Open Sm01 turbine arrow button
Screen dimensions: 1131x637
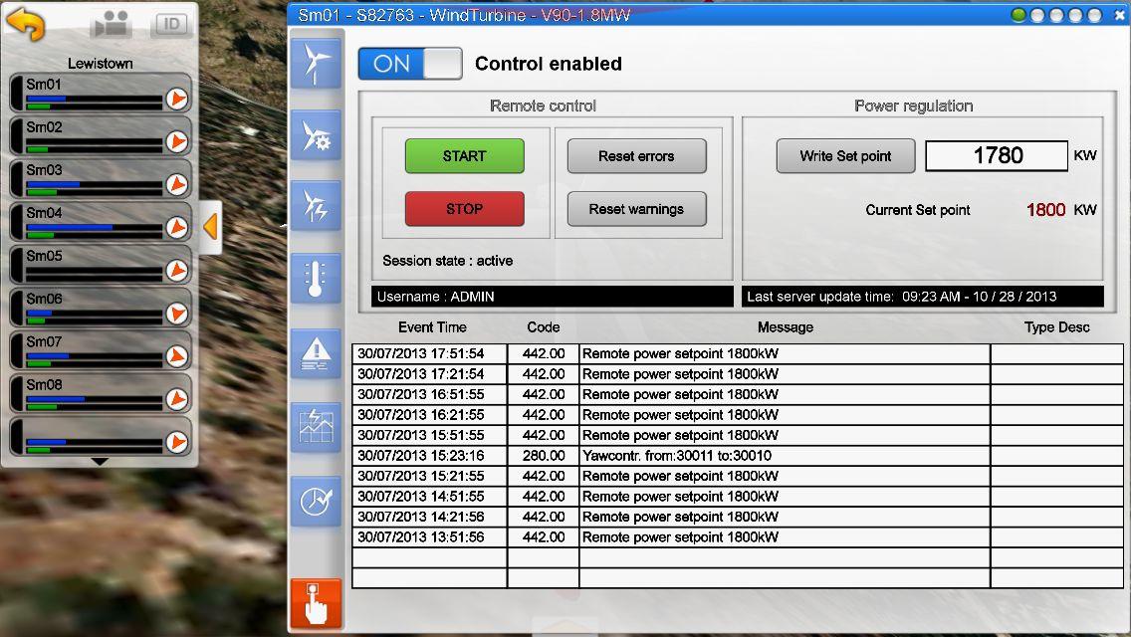pyautogui.click(x=177, y=99)
